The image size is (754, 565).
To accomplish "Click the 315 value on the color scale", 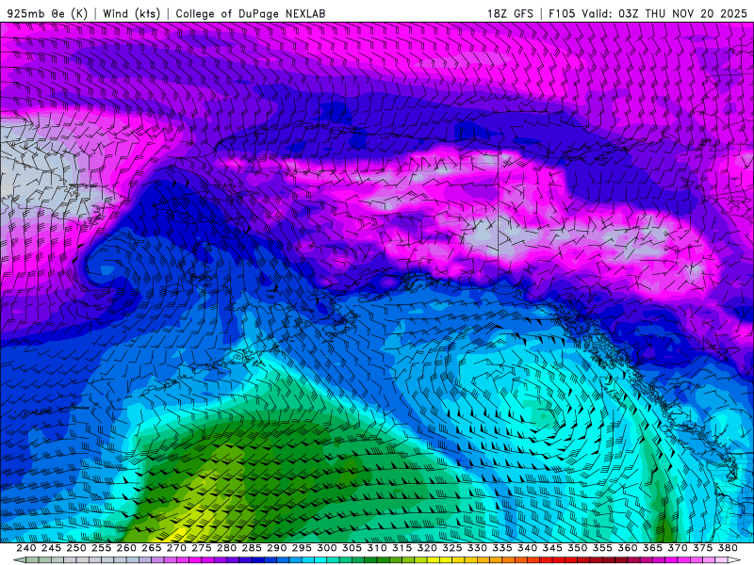I will (x=402, y=548).
